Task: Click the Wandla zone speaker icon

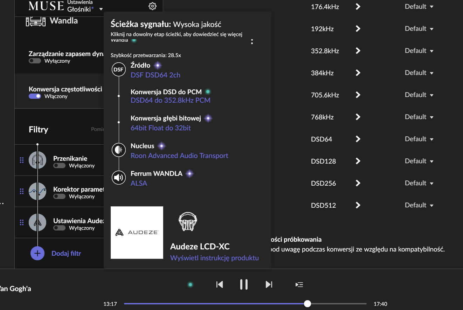Action: pyautogui.click(x=36, y=21)
